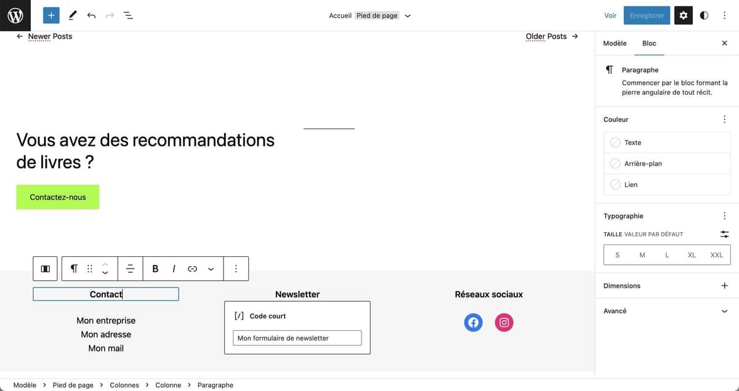Insert a link on the selected text
Image resolution: width=739 pixels, height=391 pixels.
(192, 268)
